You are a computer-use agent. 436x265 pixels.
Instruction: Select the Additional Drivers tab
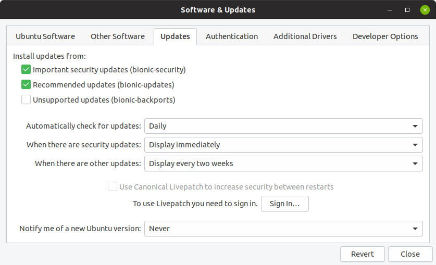305,36
